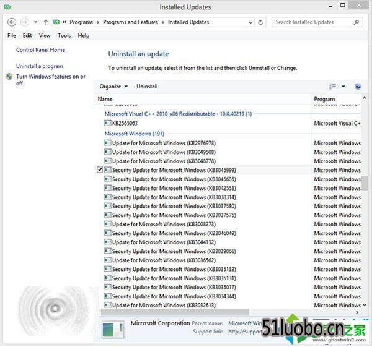
Task: Open the Help menu
Action: [x=84, y=35]
